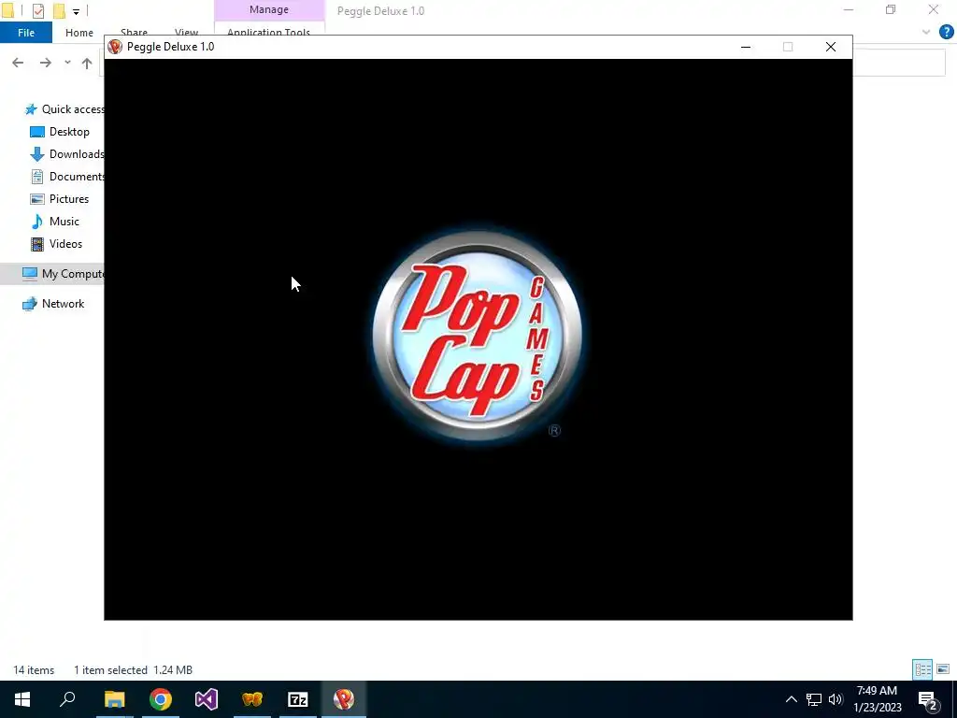Image resolution: width=957 pixels, height=718 pixels.
Task: Open taskbar search magnifier
Action: (67, 699)
